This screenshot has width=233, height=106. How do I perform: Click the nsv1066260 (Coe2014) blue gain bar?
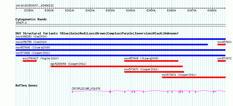[120, 39]
